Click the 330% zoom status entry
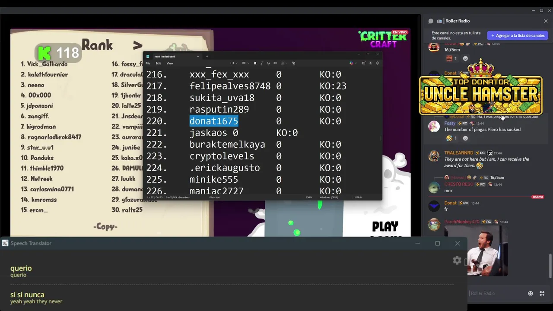 click(x=308, y=197)
